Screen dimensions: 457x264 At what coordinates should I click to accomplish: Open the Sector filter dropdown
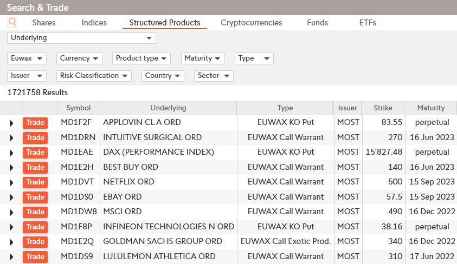click(x=214, y=76)
